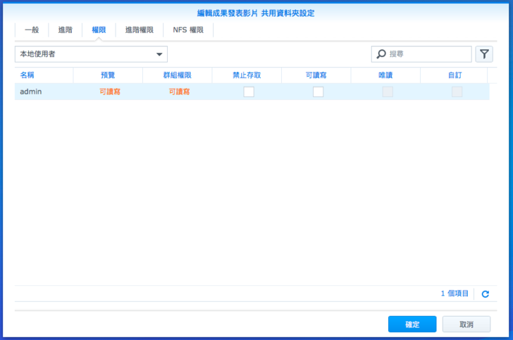Check 可讀寫 checkbox for admin
The image size is (513, 340).
[x=318, y=92]
